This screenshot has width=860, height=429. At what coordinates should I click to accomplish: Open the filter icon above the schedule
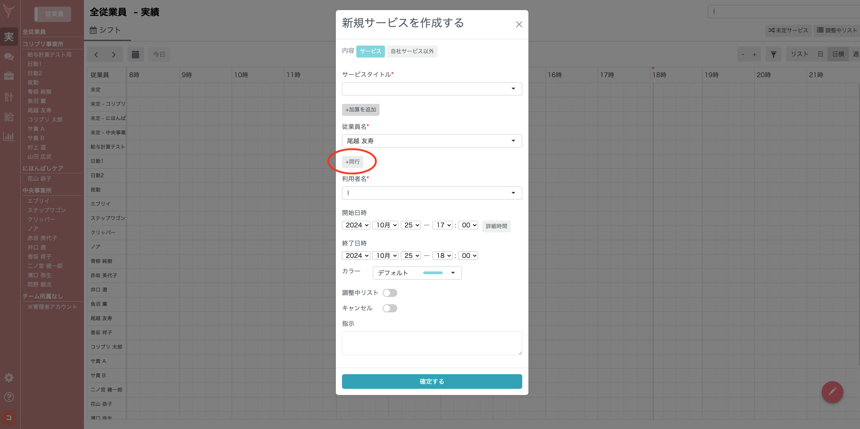(773, 54)
